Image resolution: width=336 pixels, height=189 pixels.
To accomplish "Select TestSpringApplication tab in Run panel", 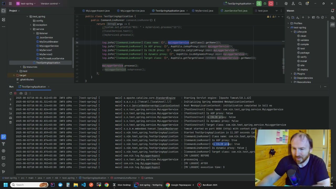I will [34, 87].
